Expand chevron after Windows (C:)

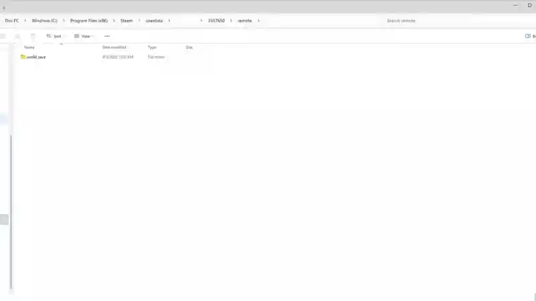[x=63, y=21]
